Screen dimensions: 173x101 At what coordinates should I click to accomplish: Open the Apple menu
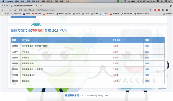(x=3, y=1)
